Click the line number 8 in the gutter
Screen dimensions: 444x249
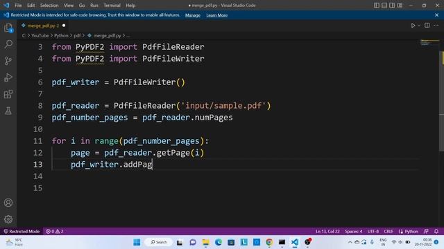[40, 106]
